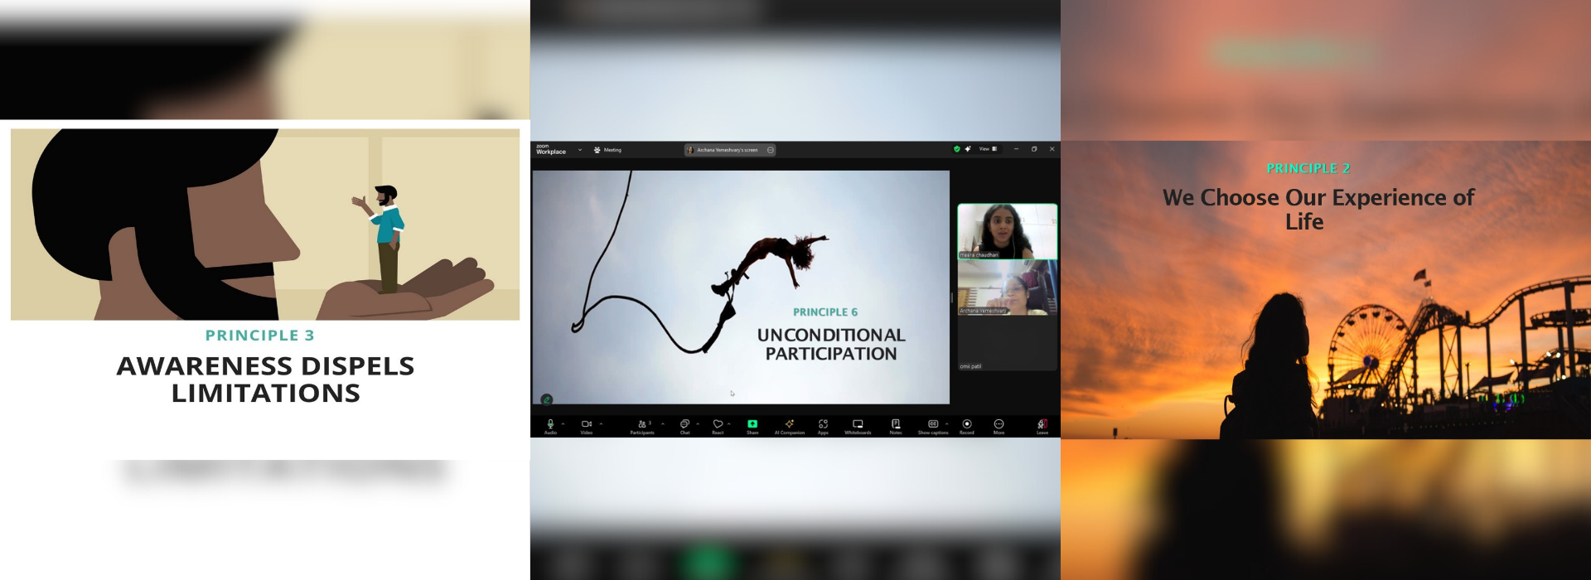Mute the microphone with the Audio icon

tap(550, 426)
